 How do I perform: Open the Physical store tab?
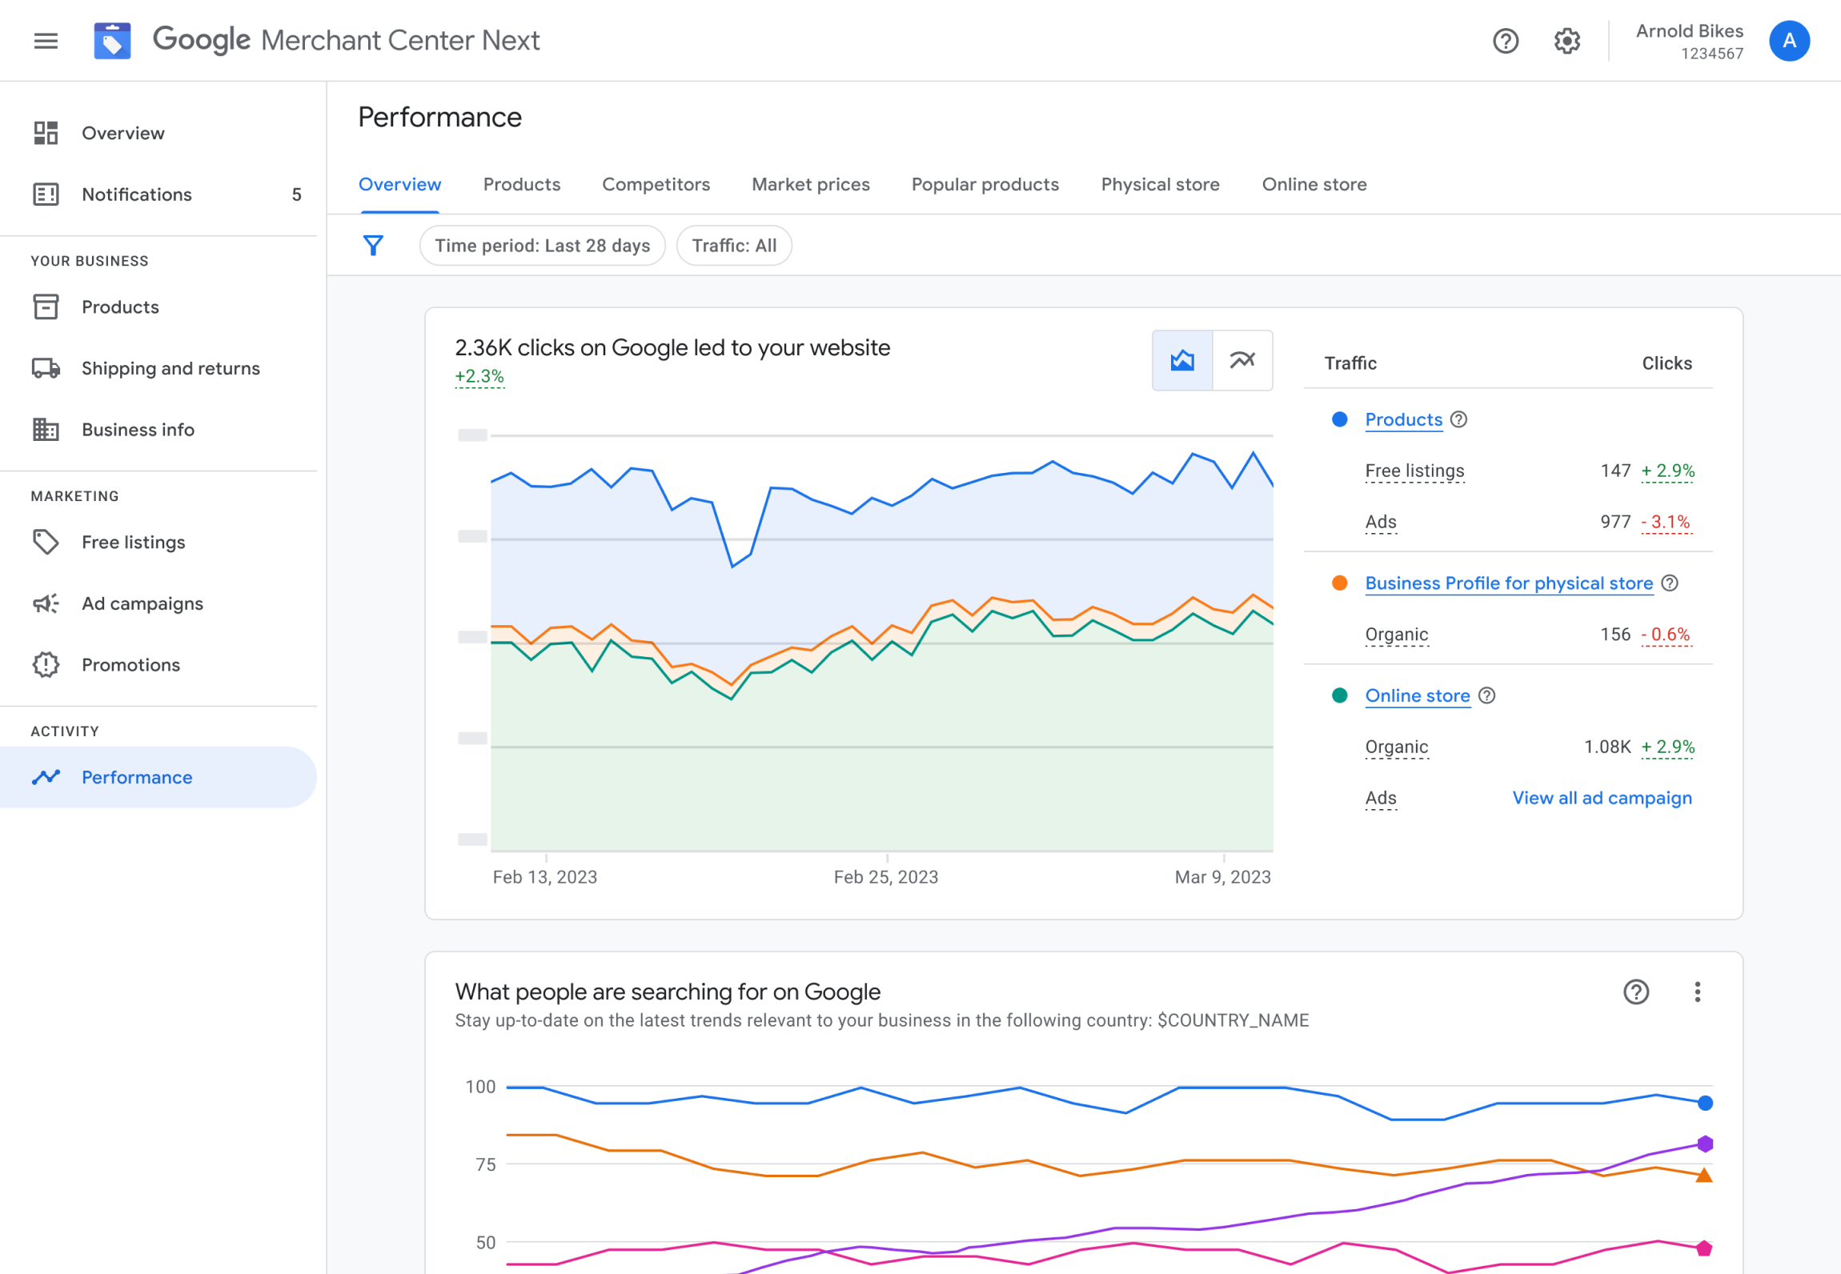pos(1160,185)
